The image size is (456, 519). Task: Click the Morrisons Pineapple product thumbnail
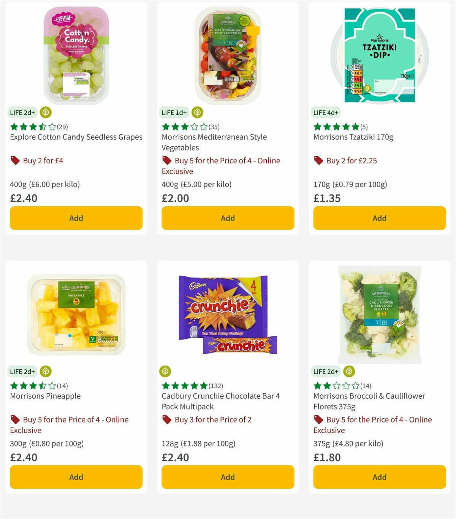[76, 315]
